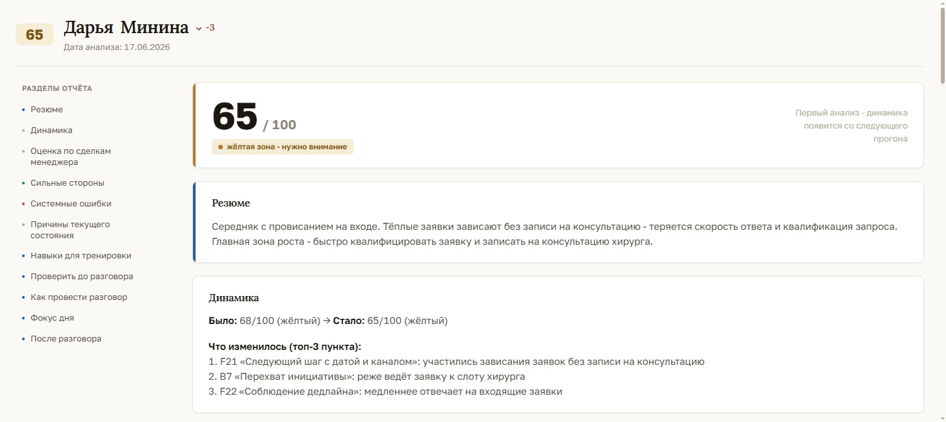Click the Стало: 65/100 value
This screenshot has height=422, width=946.
[x=390, y=321]
